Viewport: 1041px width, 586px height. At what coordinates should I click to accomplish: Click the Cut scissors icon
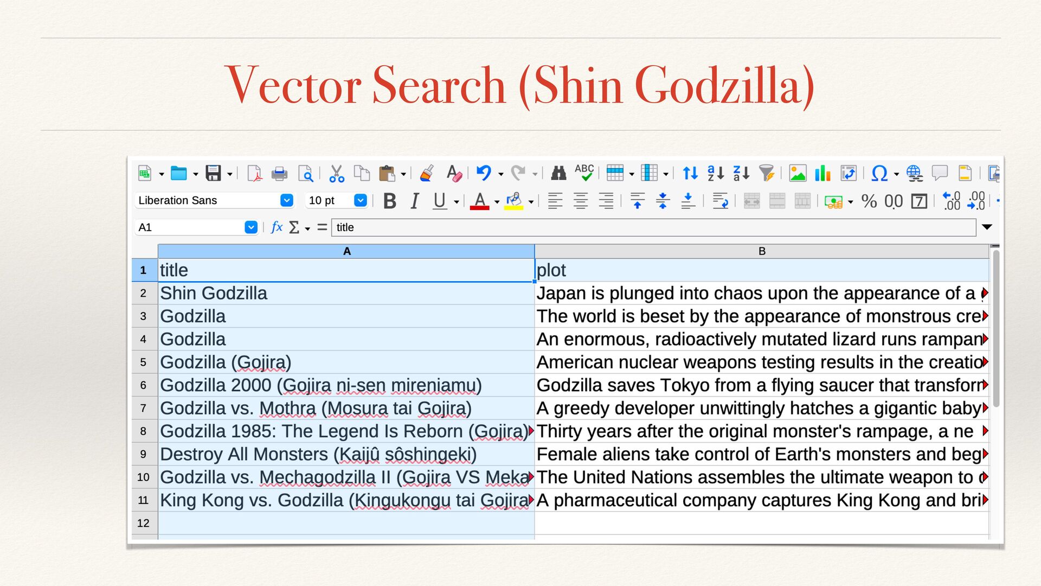[336, 173]
